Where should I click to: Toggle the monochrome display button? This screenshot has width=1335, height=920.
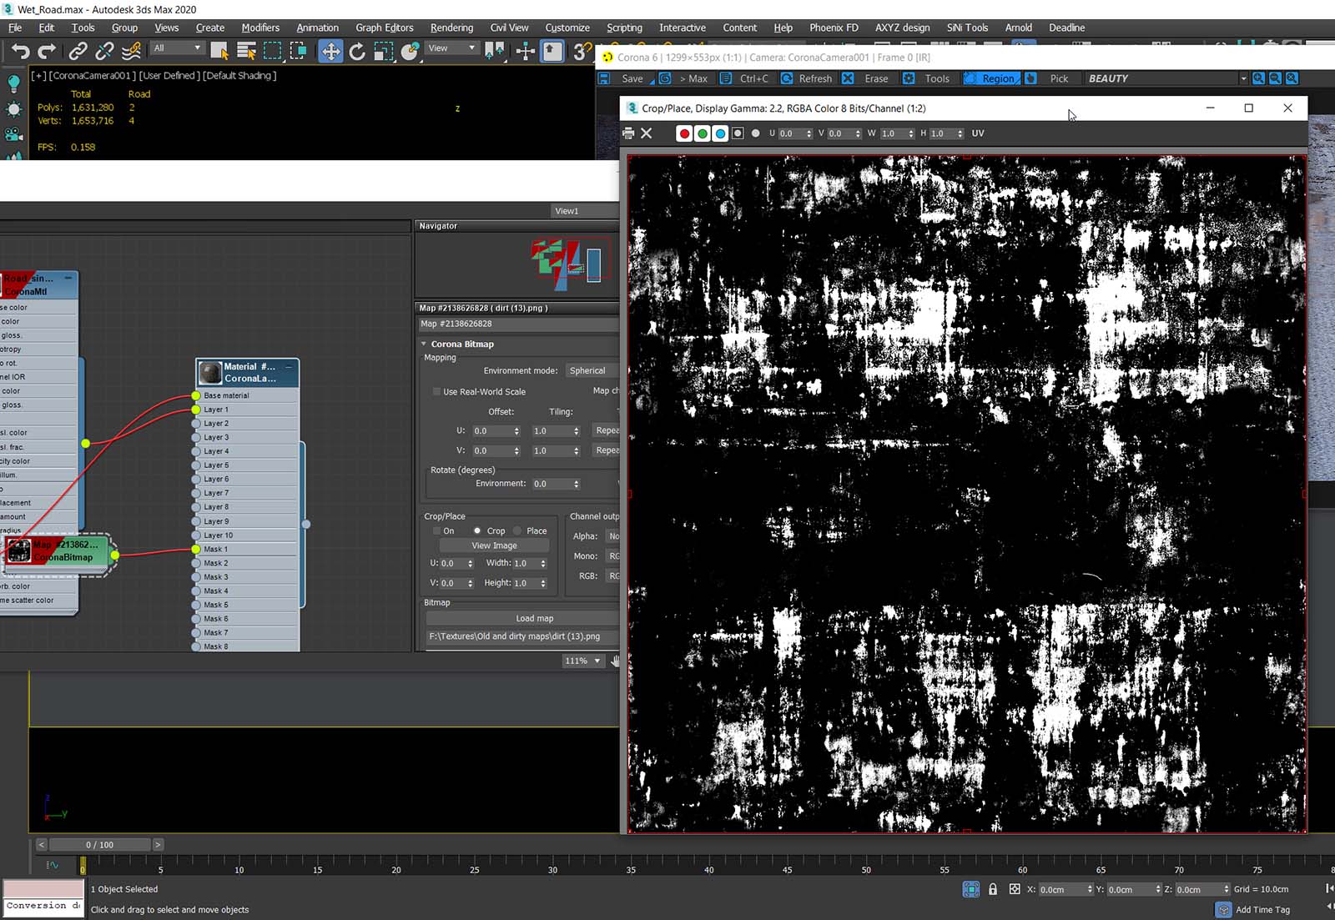tap(756, 133)
